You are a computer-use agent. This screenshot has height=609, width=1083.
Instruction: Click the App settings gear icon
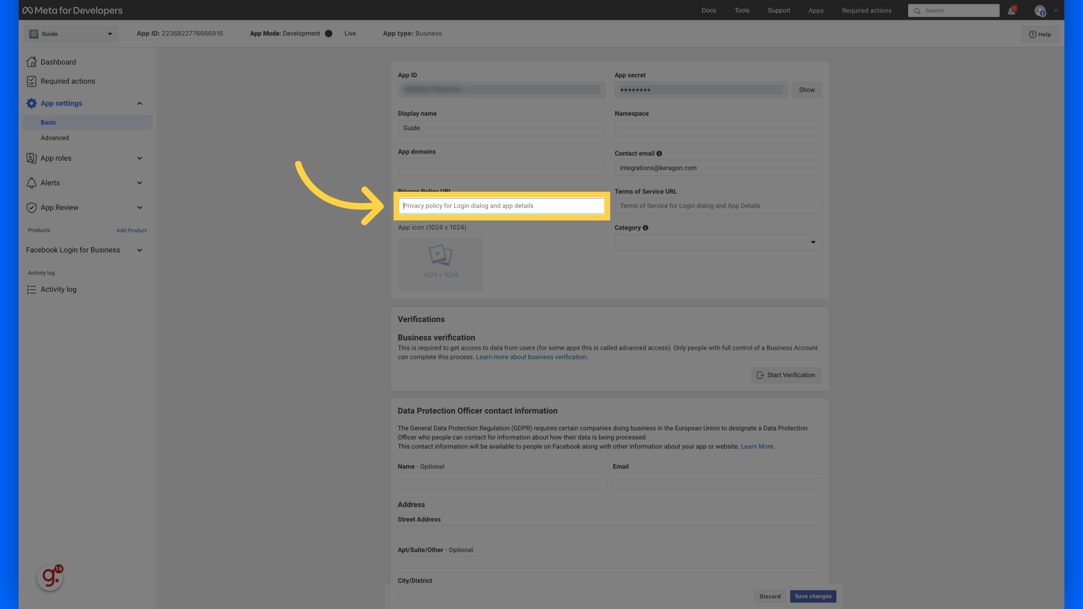pyautogui.click(x=32, y=103)
